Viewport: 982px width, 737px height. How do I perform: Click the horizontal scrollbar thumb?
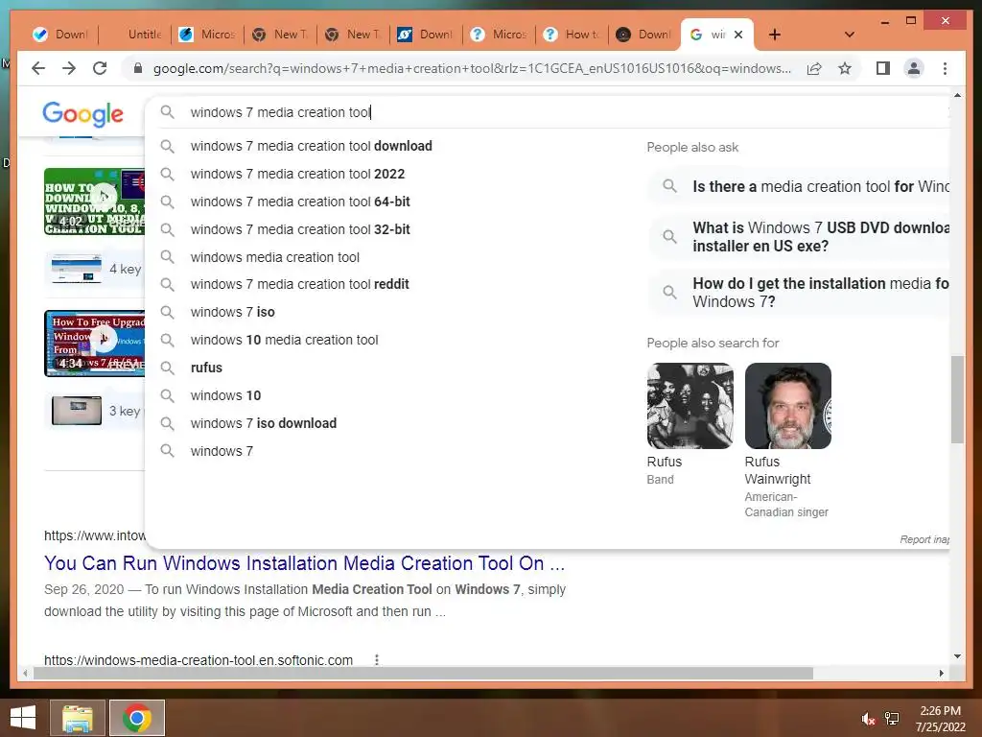423,673
